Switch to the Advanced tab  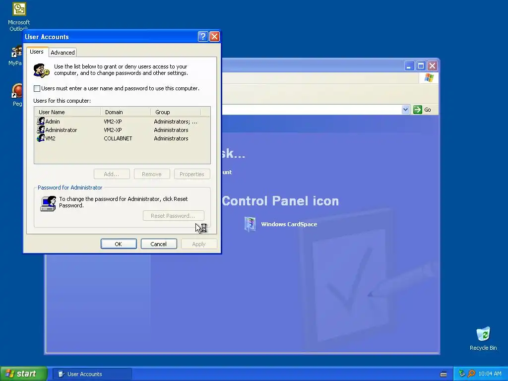[x=63, y=53]
